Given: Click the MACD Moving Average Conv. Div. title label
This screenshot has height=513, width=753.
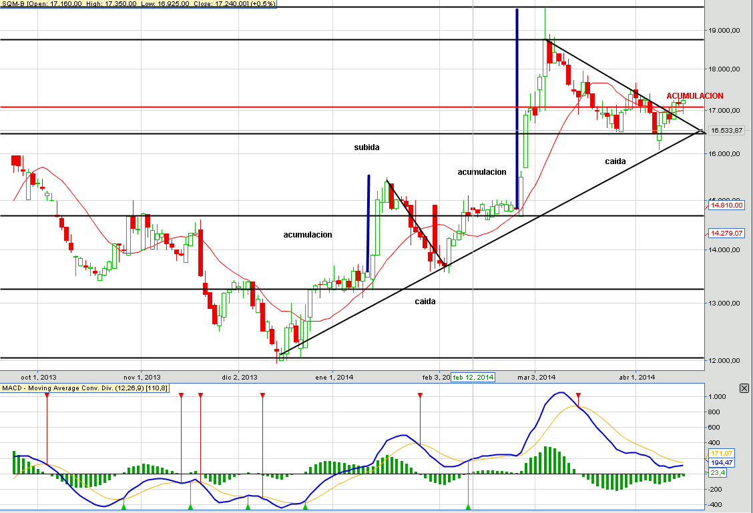Looking at the screenshot, I should (x=85, y=388).
